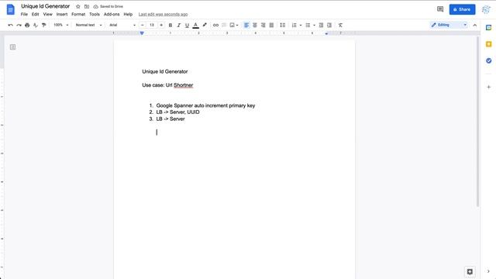The image size is (496, 279).
Task: Align text left
Action: click(x=246, y=25)
